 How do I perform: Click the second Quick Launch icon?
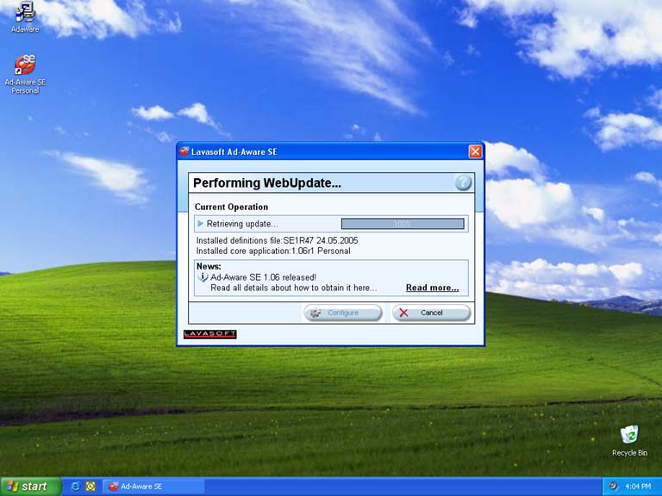(91, 487)
